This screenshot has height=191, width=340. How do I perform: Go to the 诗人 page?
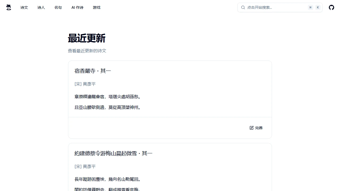coord(41,7)
